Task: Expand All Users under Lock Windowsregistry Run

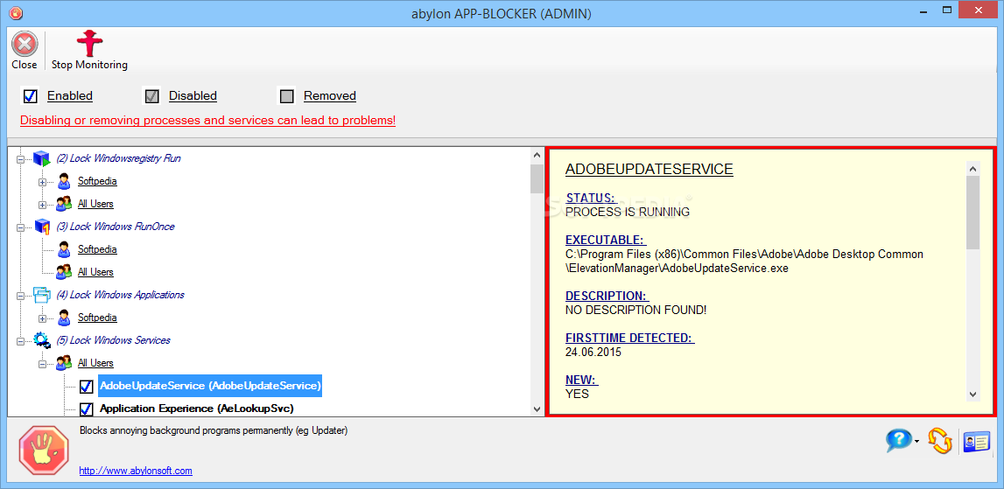Action: pos(43,205)
